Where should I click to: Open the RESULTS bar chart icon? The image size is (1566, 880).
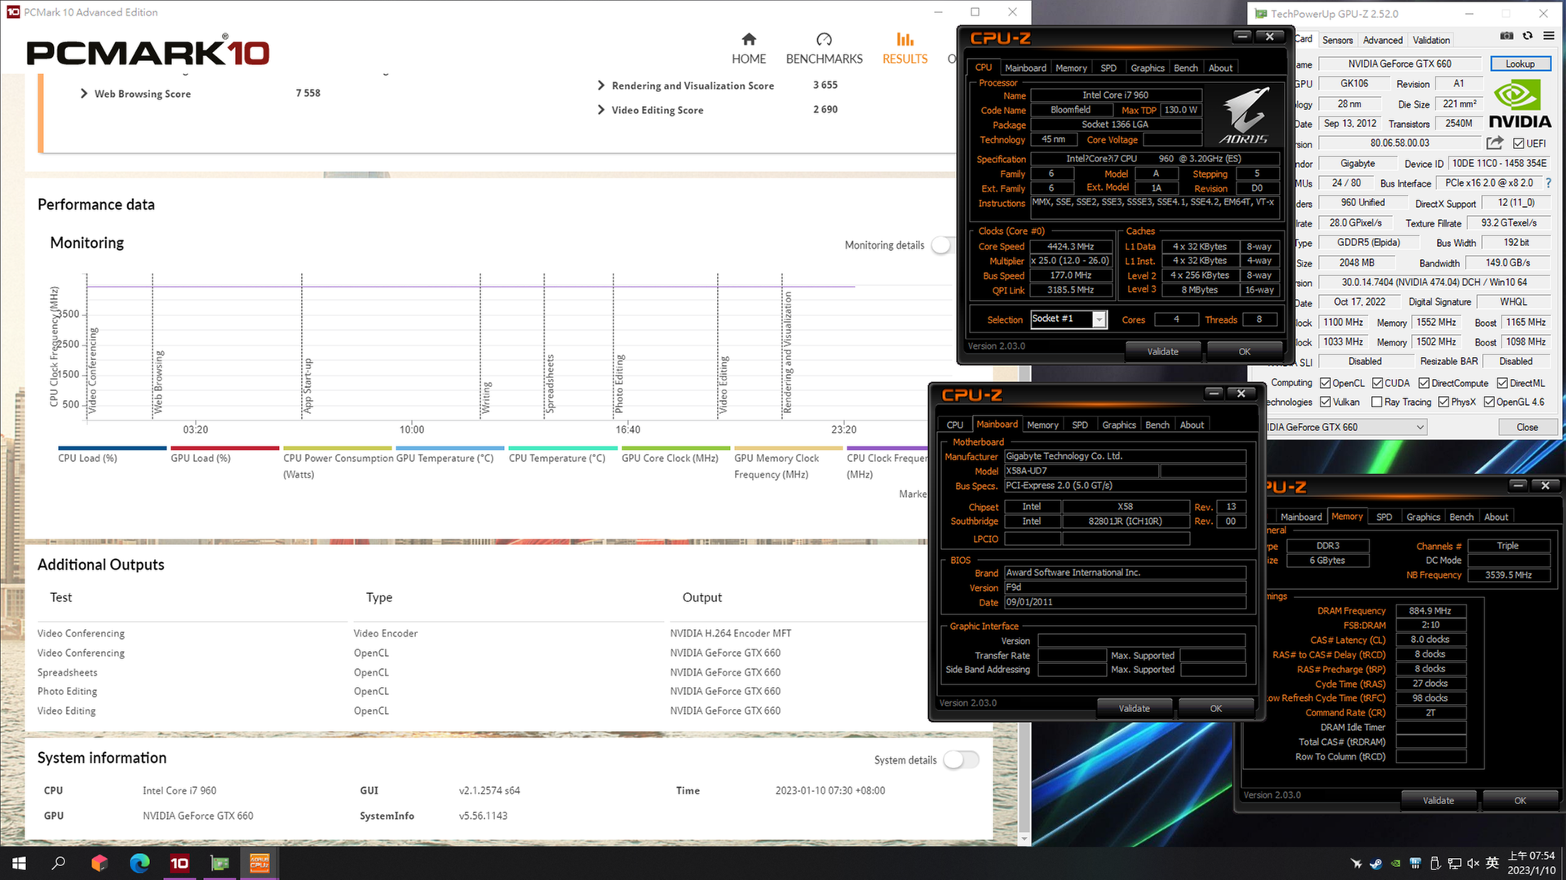[905, 39]
